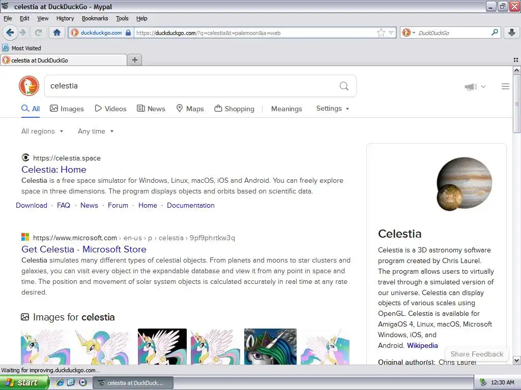521x390 pixels.
Task: Go back with the browser Back arrow
Action: coord(10,32)
